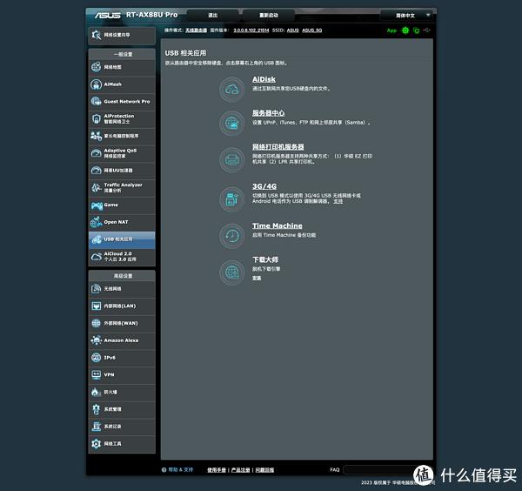This screenshot has height=491, width=522.
Task: Click the user manual link in the footer
Action: [217, 470]
